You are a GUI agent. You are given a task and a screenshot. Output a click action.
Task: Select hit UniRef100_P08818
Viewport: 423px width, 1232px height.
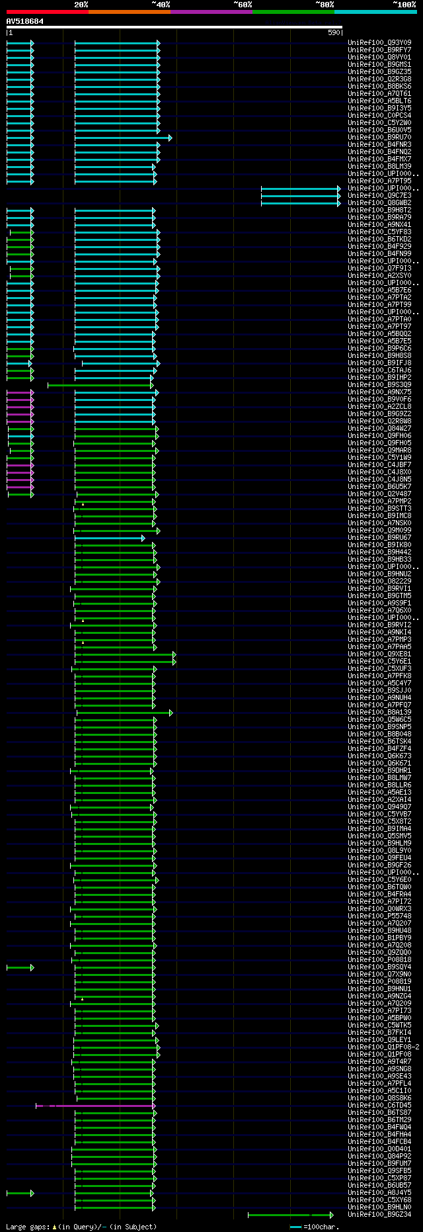379,960
